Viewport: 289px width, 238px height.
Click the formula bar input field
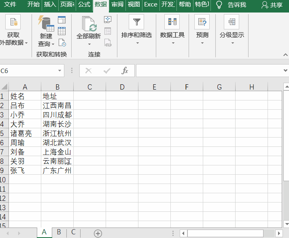[x=209, y=71]
